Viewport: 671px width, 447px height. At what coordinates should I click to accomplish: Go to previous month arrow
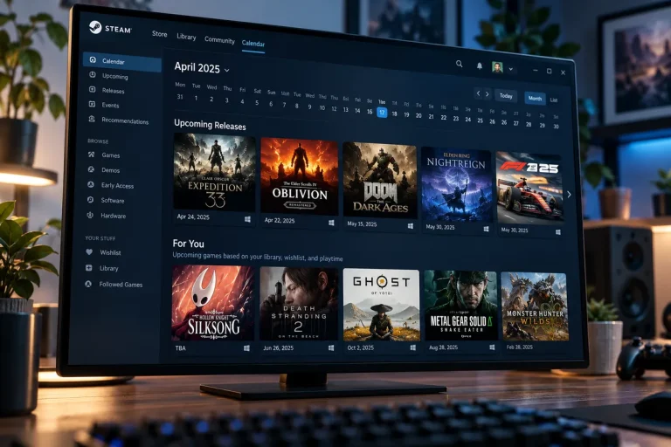point(478,93)
